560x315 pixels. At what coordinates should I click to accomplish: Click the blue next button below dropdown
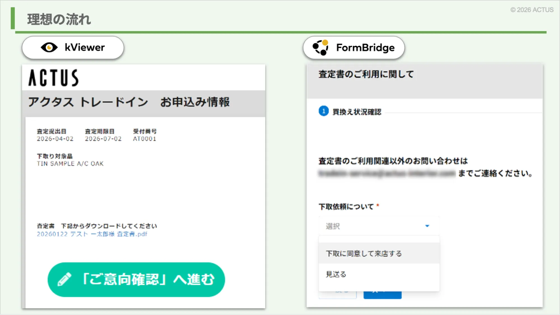coord(382,295)
